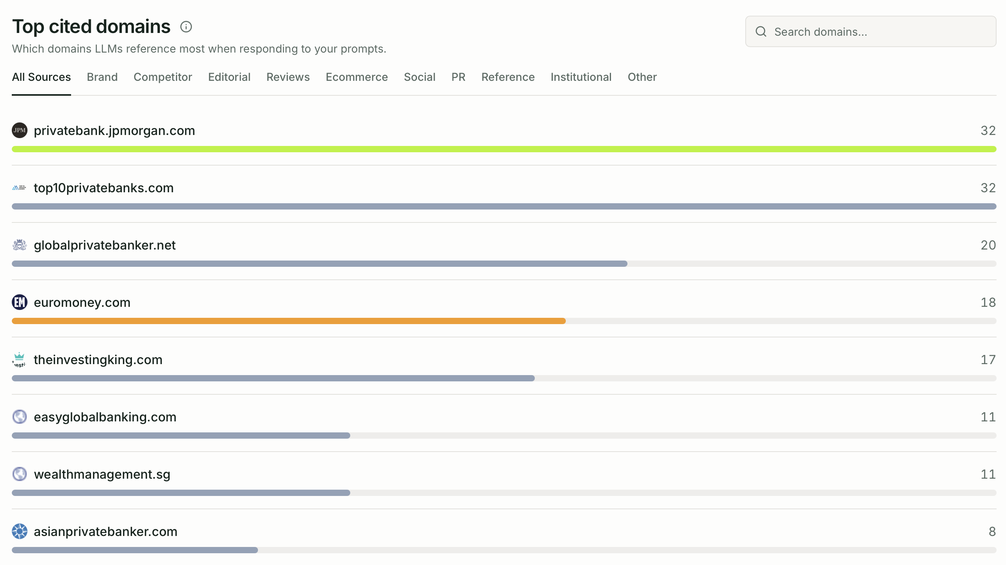Image resolution: width=1006 pixels, height=565 pixels.
Task: Open the Institutional tab
Action: [x=581, y=77]
